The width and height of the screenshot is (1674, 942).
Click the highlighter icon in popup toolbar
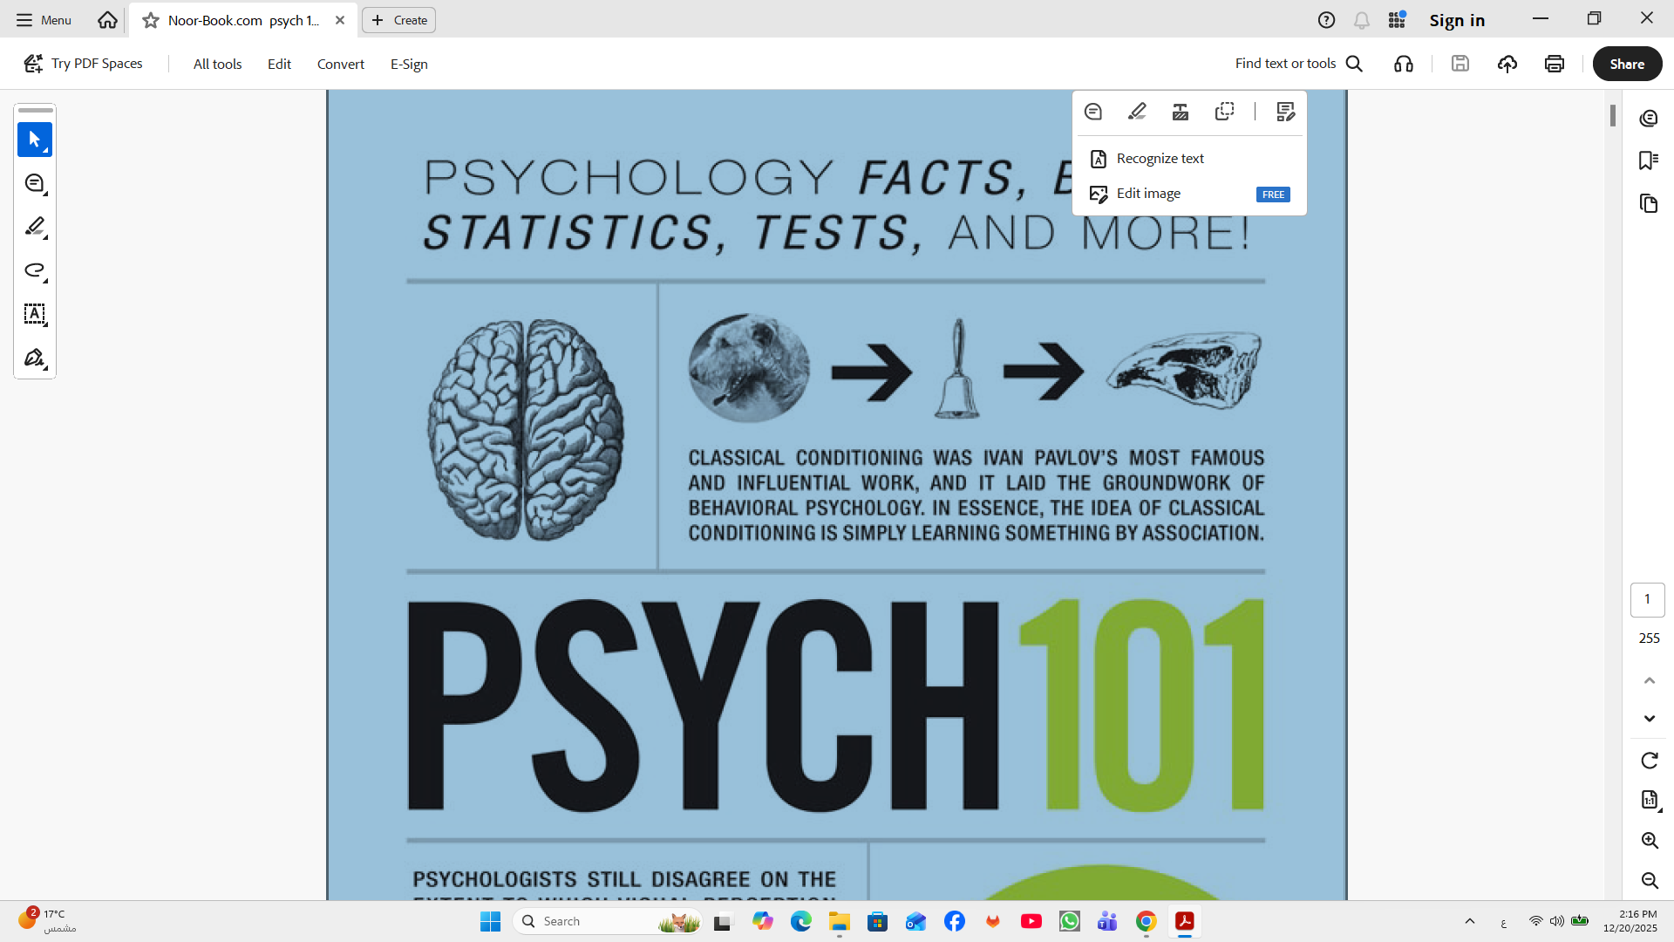[x=1137, y=112]
